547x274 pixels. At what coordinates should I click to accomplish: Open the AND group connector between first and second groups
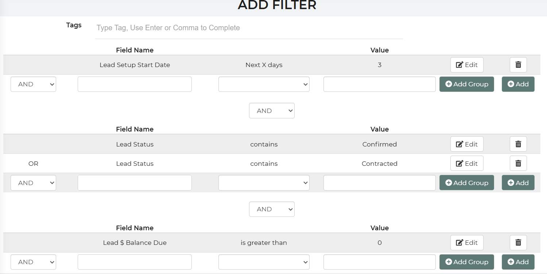(272, 111)
